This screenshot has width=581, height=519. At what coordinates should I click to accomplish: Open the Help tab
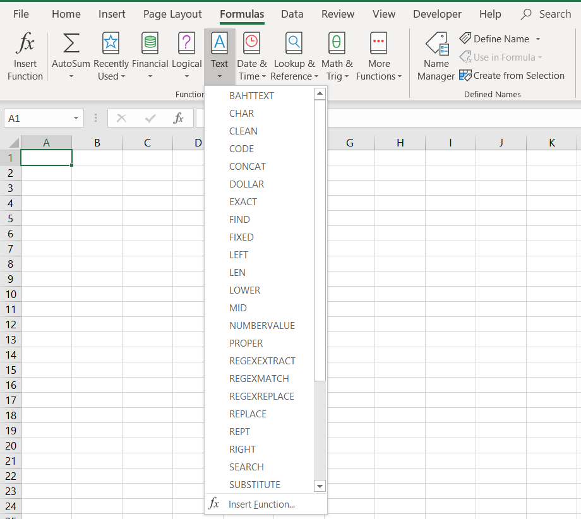tap(490, 14)
